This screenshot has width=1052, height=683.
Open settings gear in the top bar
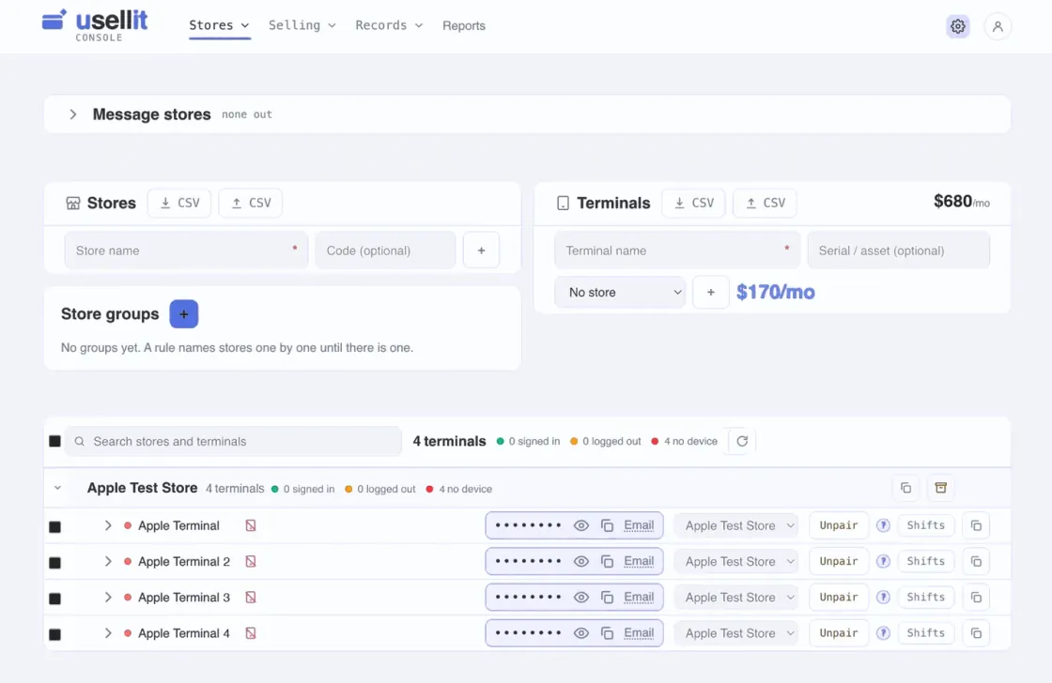coord(957,26)
